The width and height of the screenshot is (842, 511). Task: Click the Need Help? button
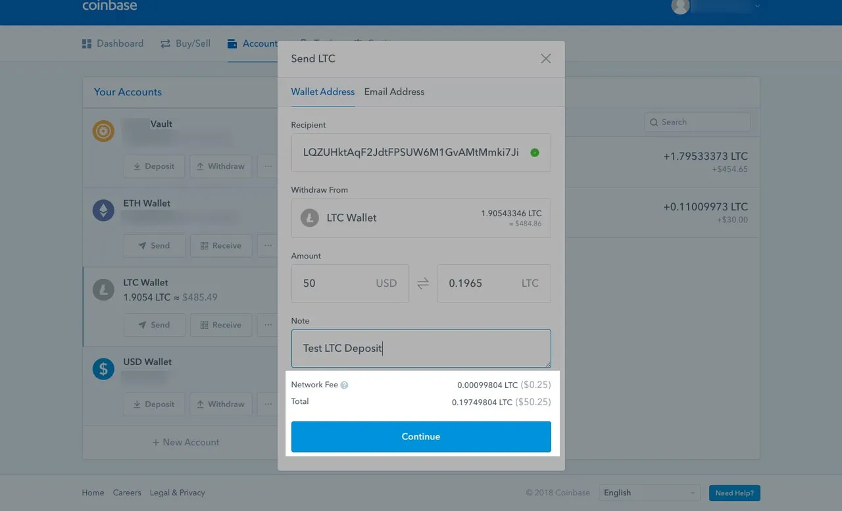pos(735,493)
